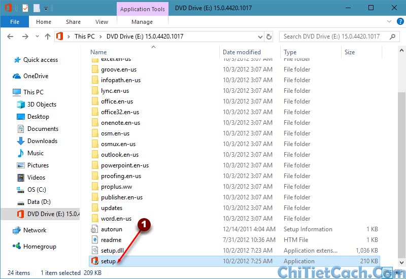Select the infopath.en-us folder icon
Viewport: 406px width, 279px height.
tap(95, 80)
